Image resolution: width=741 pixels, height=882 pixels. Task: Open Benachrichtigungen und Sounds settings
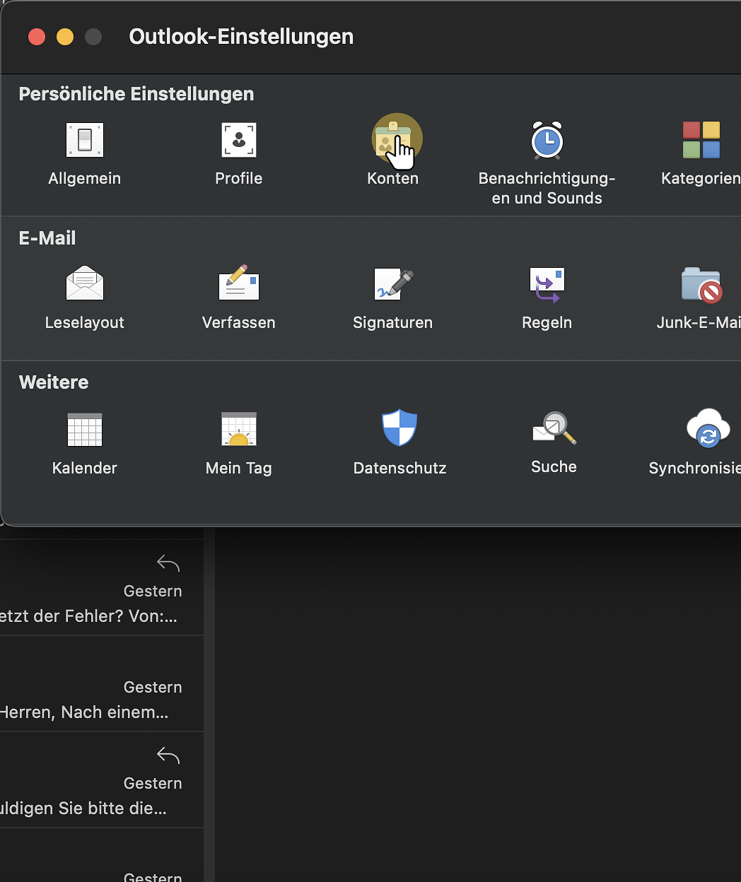tap(547, 141)
